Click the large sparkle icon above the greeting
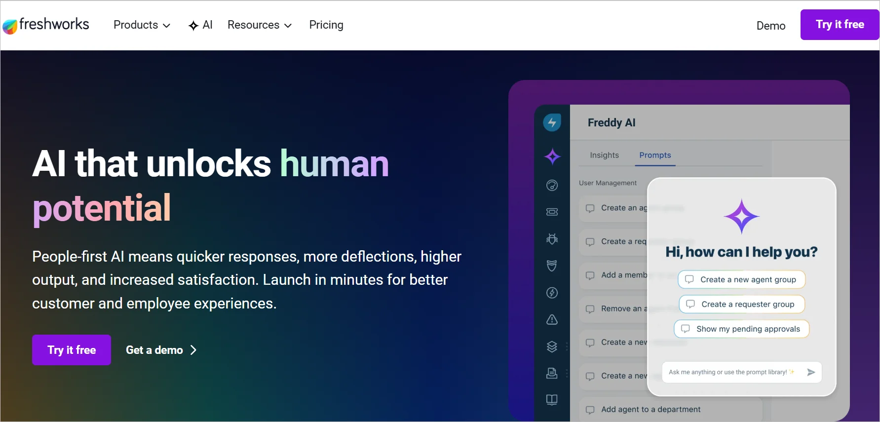The image size is (880, 422). click(x=741, y=216)
